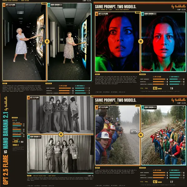Click the 'WINNER: A' text beside group portraits
The image size is (187, 187).
coord(16,145)
